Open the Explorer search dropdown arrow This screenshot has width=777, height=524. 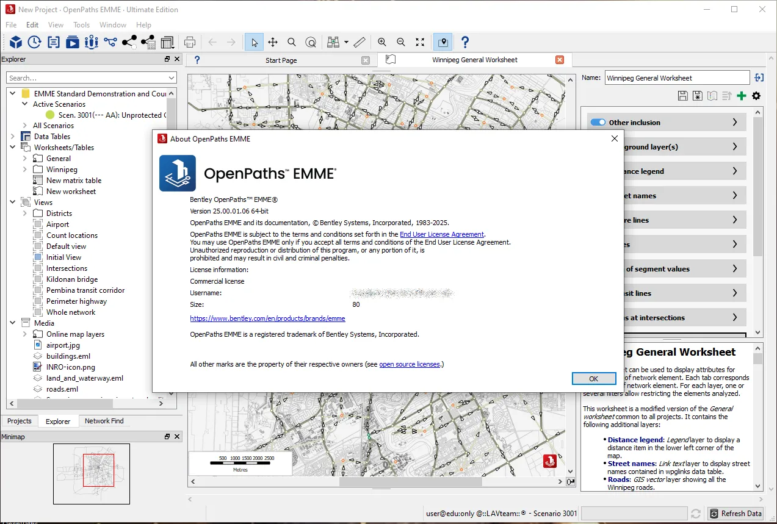pos(171,78)
